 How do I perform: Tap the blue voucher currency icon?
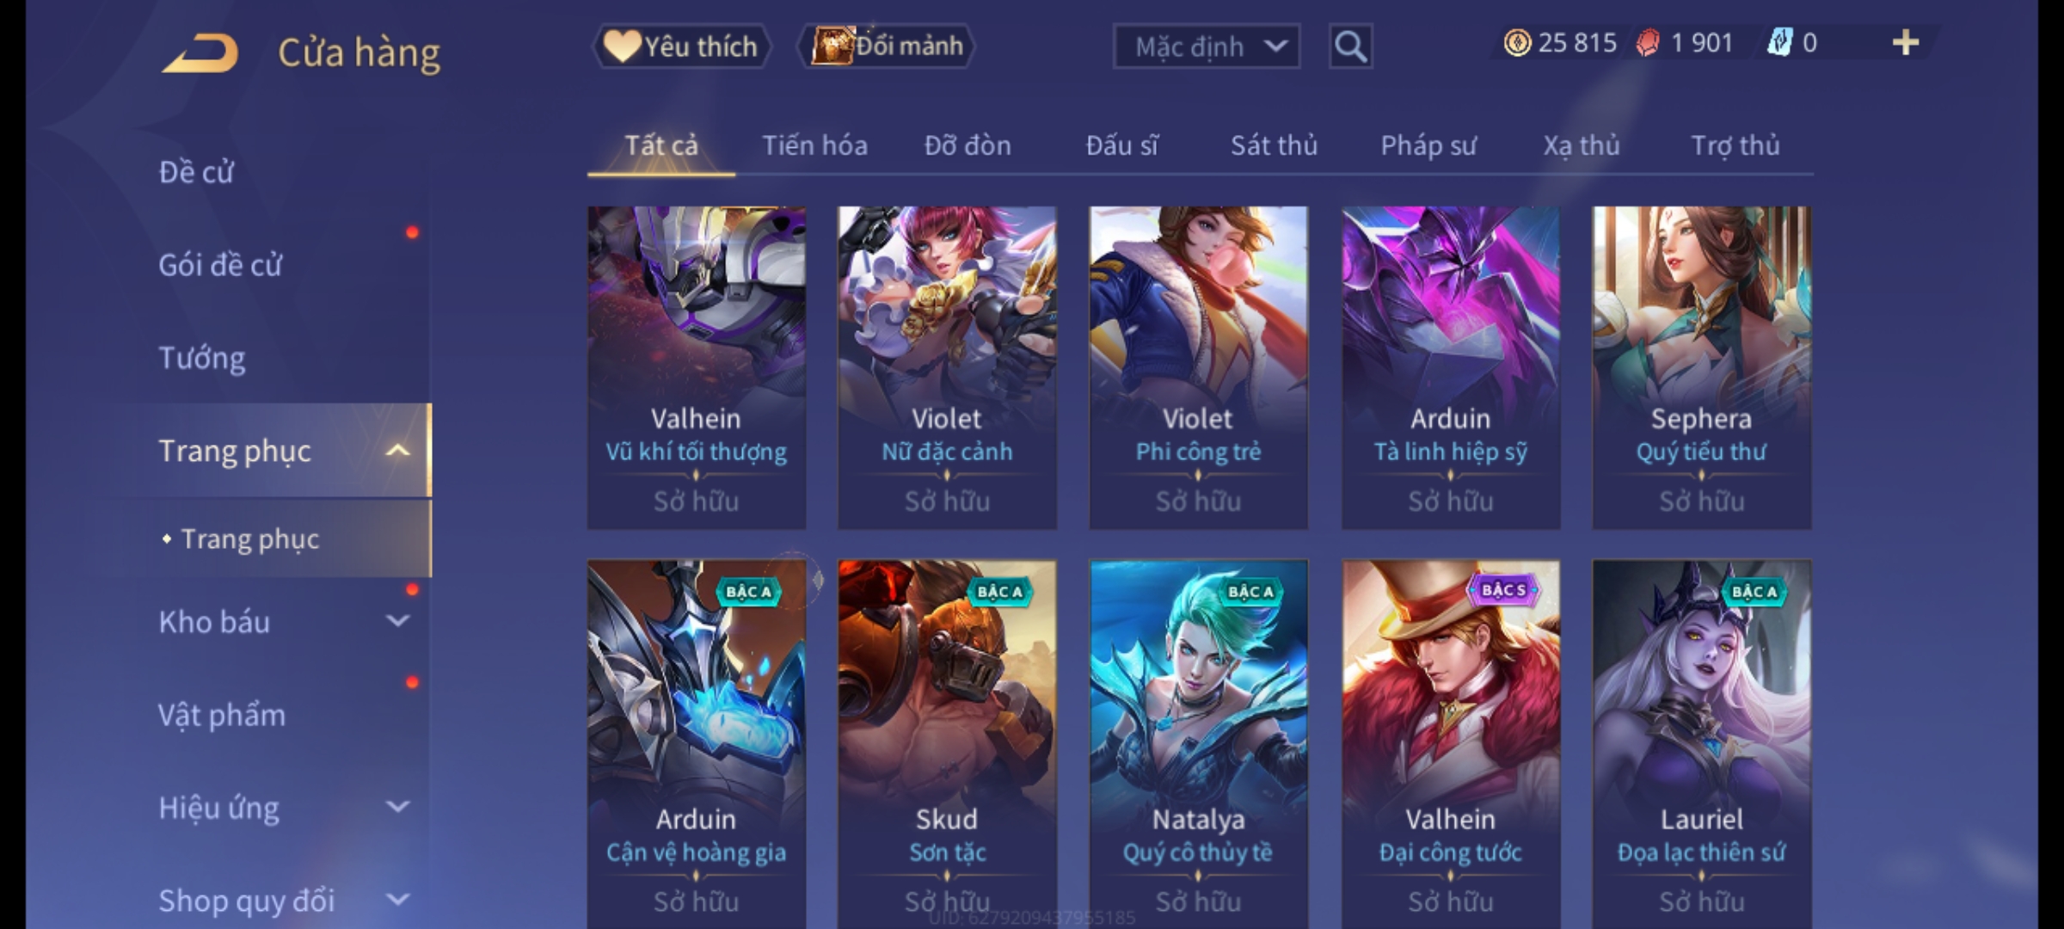coord(1778,43)
